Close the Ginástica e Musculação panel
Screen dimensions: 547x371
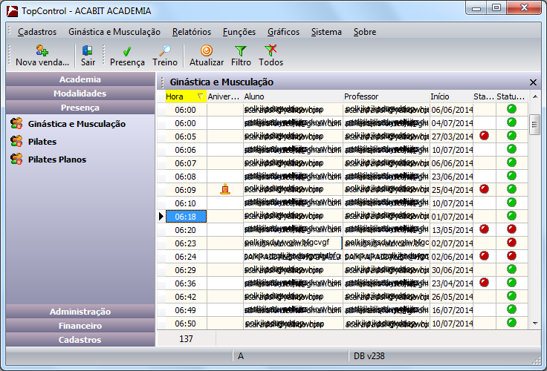(533, 82)
